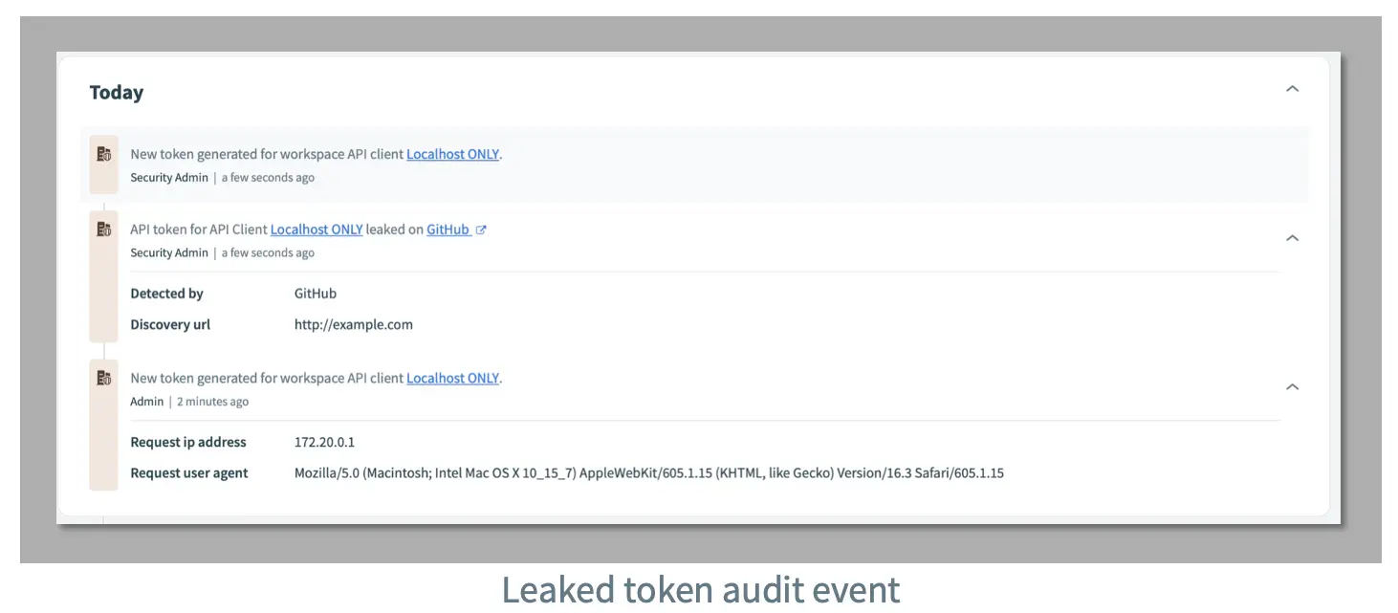1398x613 pixels.
Task: Click the event icon beside the leaked token entry
Action: pos(103,229)
